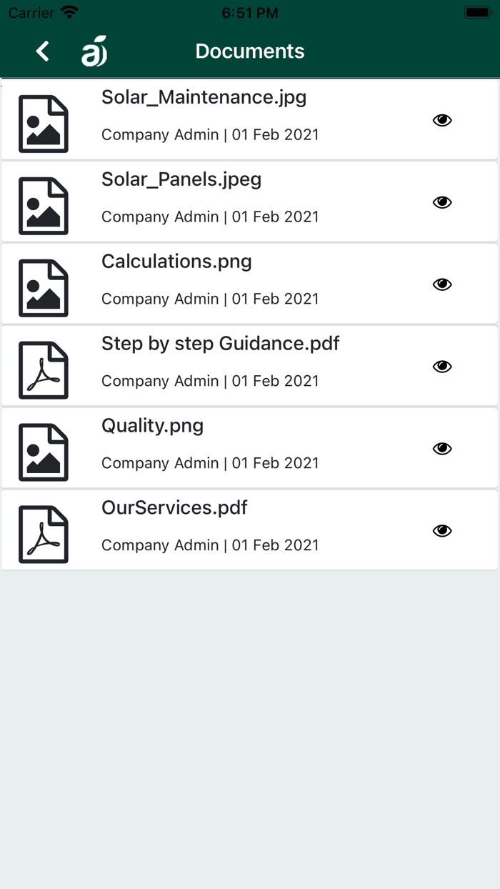Click the OurServices.pdf PDF file icon
This screenshot has width=500, height=889.
click(x=43, y=535)
